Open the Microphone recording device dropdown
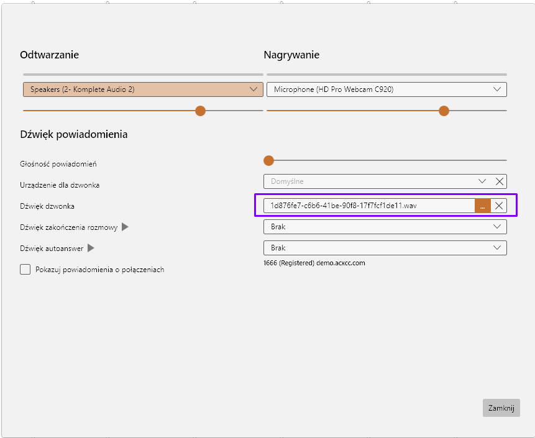This screenshot has width=535, height=438. click(386, 89)
